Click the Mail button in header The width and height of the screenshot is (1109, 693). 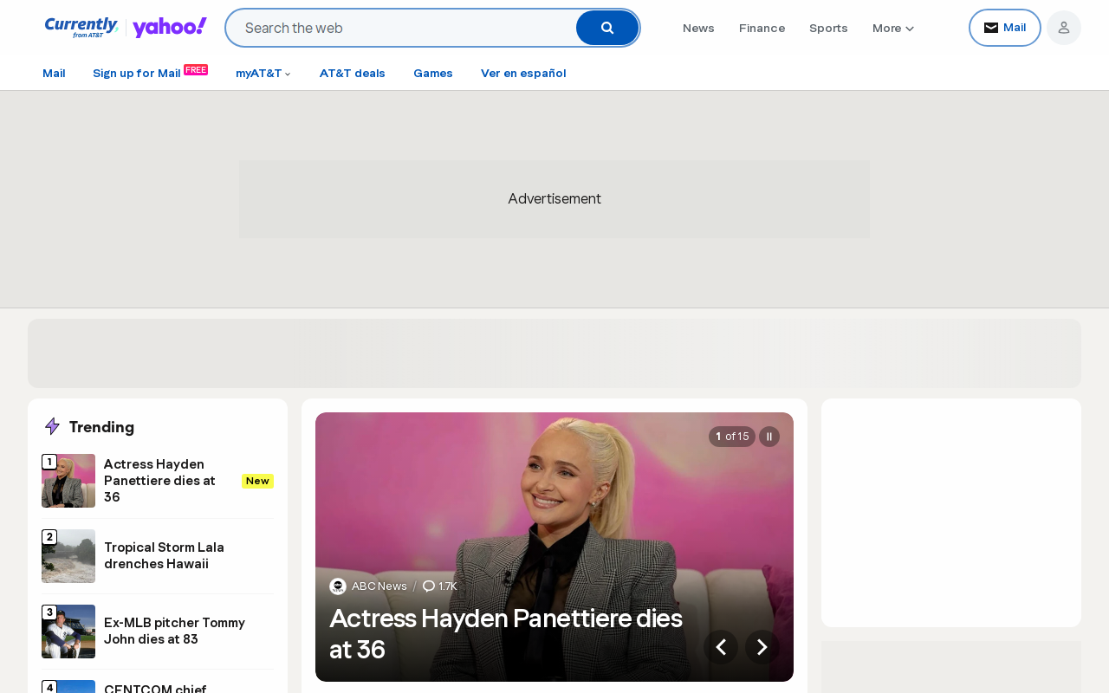pyautogui.click(x=1005, y=28)
